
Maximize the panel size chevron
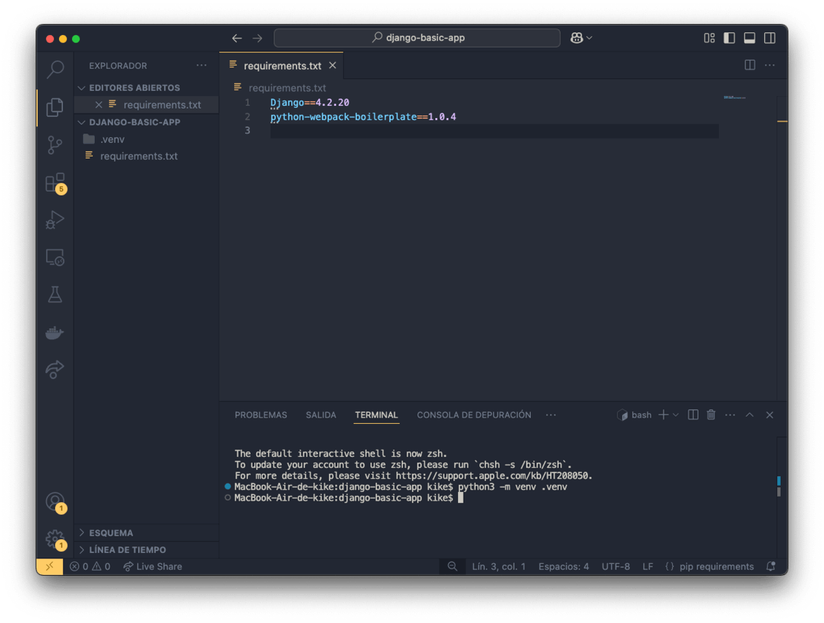750,415
